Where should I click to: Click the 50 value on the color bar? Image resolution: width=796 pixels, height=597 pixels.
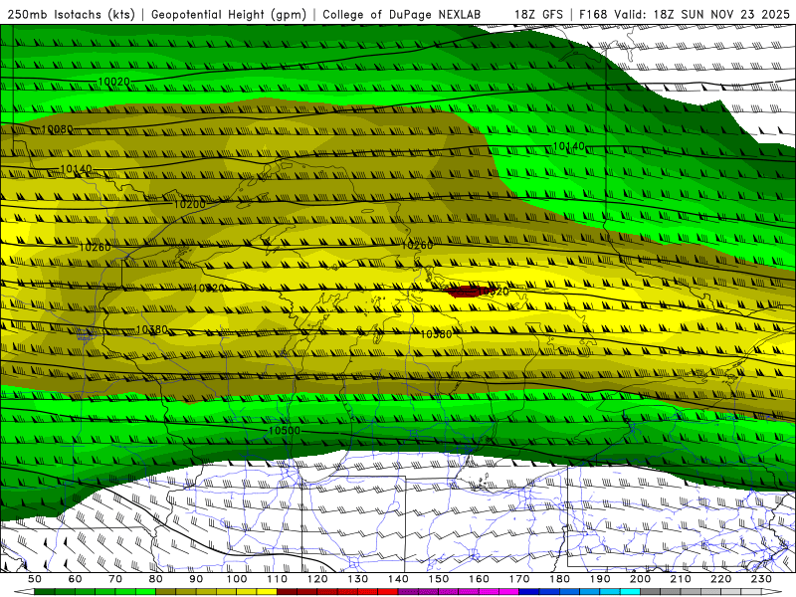35,579
